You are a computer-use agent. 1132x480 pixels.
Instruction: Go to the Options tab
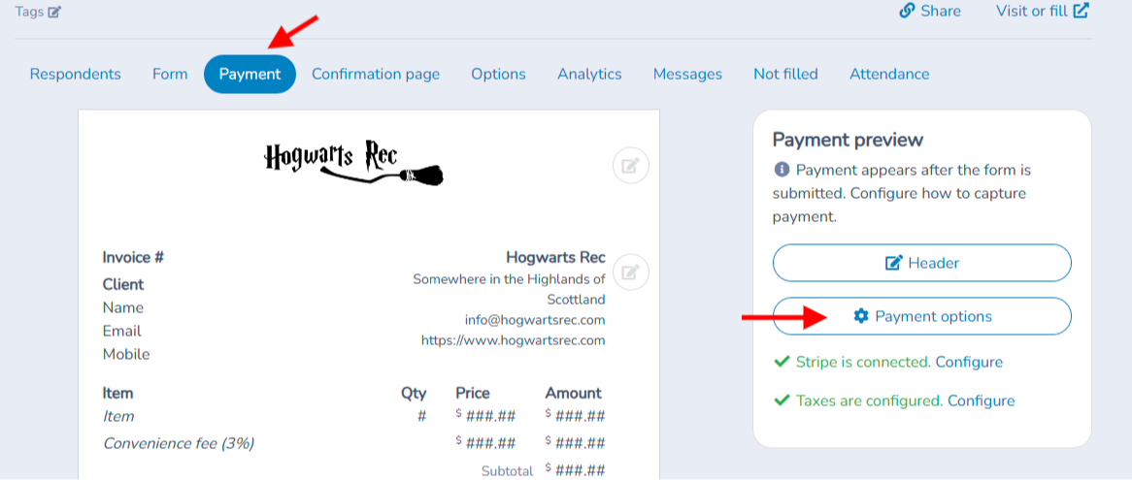pos(498,74)
